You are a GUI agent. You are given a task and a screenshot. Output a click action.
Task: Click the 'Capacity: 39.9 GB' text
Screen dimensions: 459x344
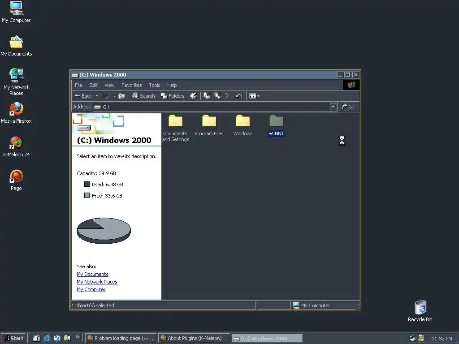point(96,173)
